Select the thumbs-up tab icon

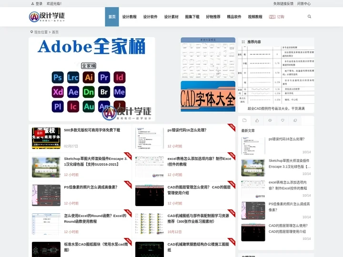(257, 120)
